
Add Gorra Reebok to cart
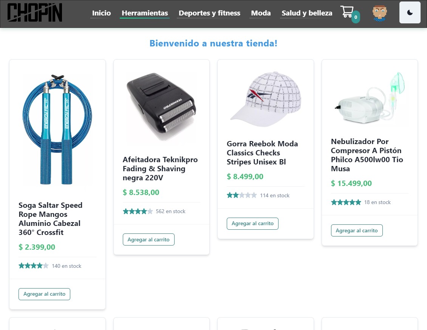point(252,223)
